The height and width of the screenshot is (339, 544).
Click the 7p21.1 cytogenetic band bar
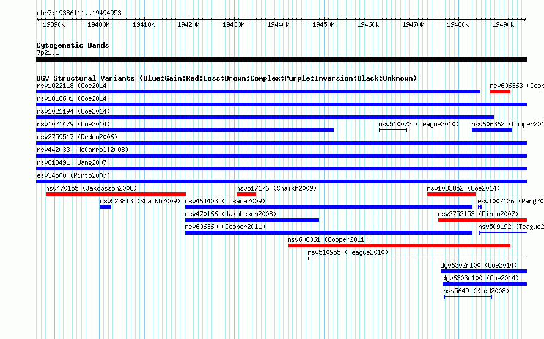[281, 59]
